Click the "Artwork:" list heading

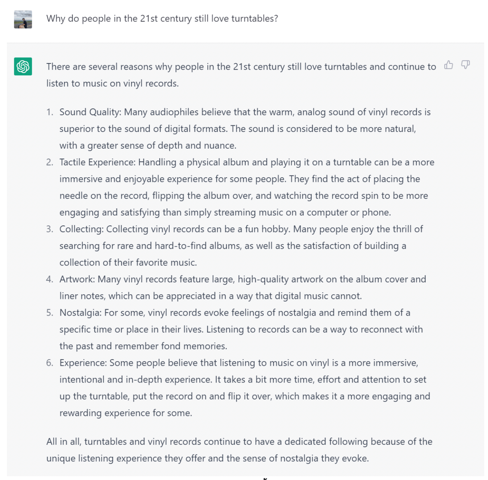pyautogui.click(x=77, y=279)
